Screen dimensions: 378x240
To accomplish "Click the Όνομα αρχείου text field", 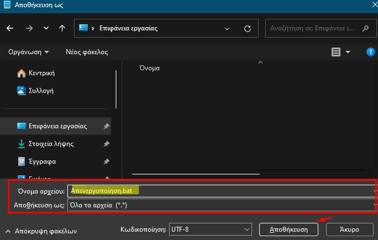I will [221, 190].
